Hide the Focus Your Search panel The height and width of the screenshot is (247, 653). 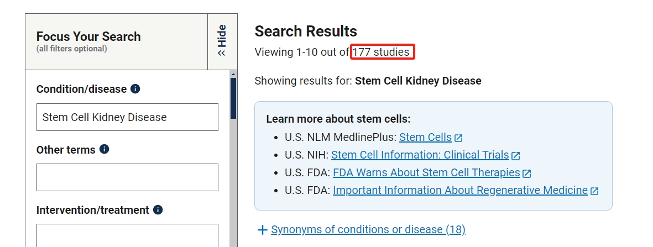(x=222, y=41)
